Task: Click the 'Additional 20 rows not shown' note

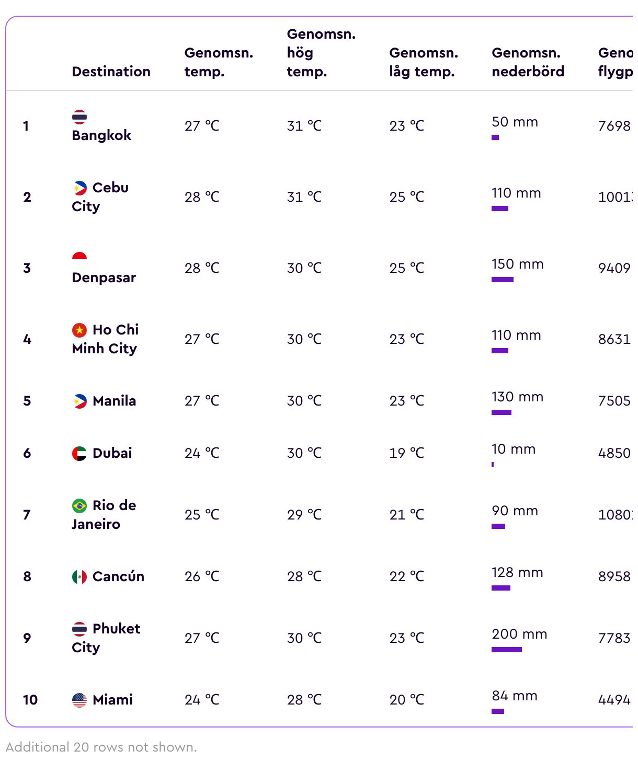Action: tap(101, 747)
